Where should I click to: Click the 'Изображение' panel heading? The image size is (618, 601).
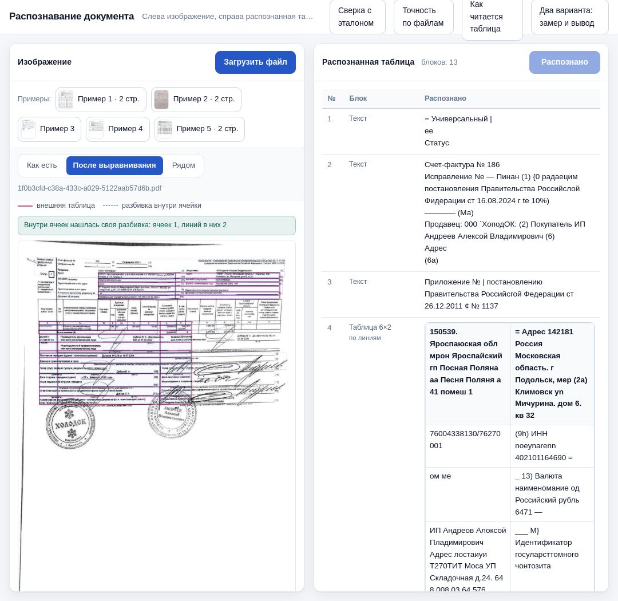(45, 62)
